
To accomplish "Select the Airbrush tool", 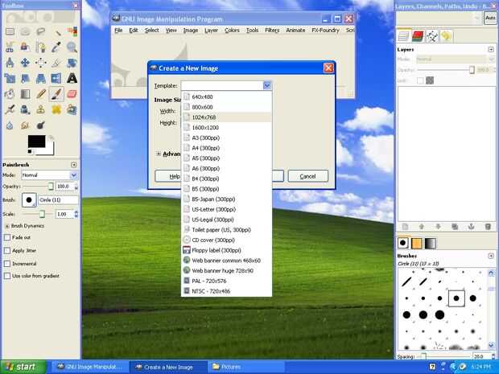I will click(10, 109).
